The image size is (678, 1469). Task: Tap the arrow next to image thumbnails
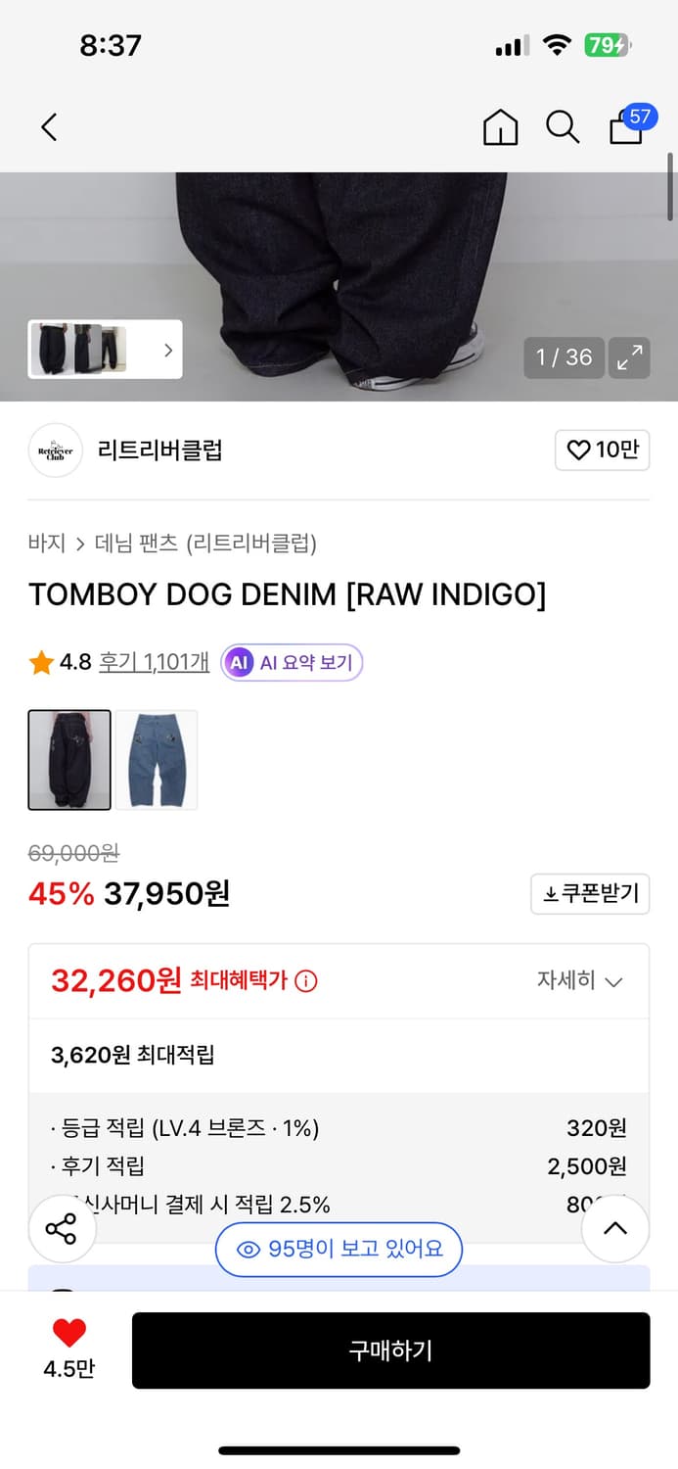tap(168, 349)
